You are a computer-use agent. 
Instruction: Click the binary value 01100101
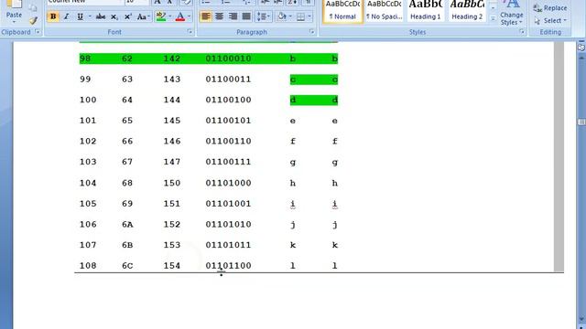[228, 121]
